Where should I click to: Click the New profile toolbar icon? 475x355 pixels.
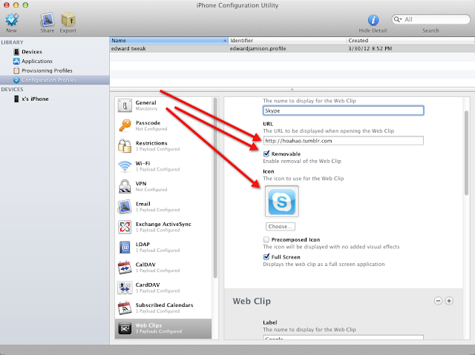[12, 20]
